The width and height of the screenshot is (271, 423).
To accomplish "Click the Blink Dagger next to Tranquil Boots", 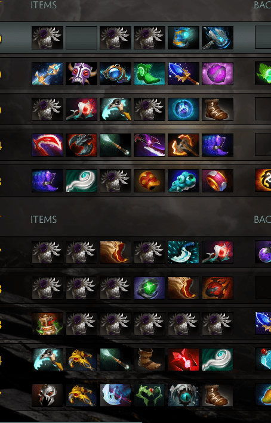I will pos(183,74).
